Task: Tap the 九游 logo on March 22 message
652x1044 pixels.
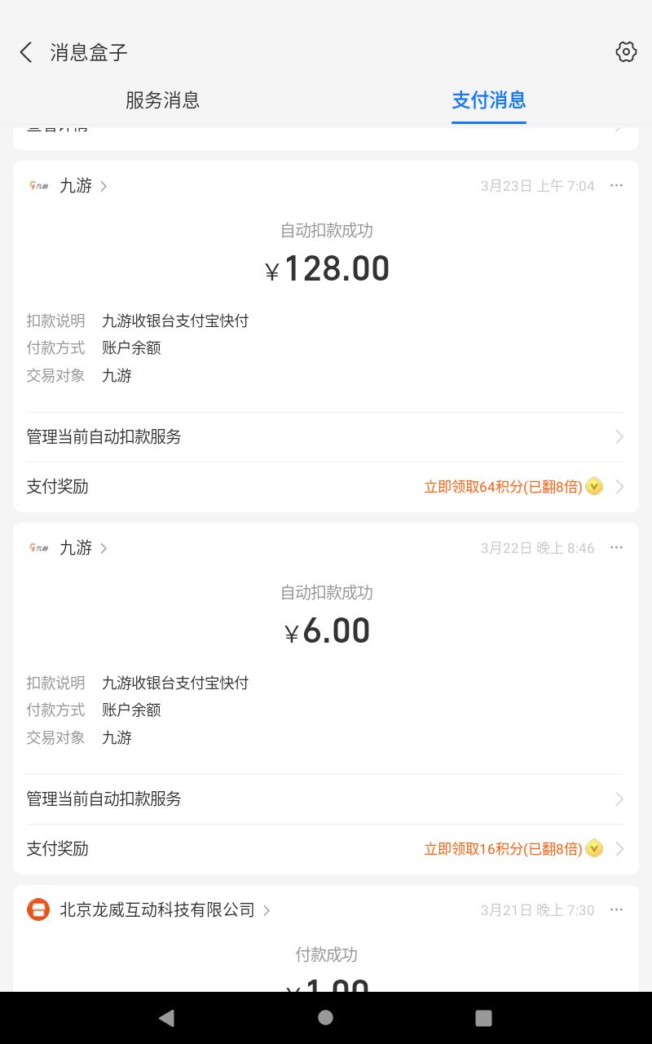Action: click(x=38, y=548)
